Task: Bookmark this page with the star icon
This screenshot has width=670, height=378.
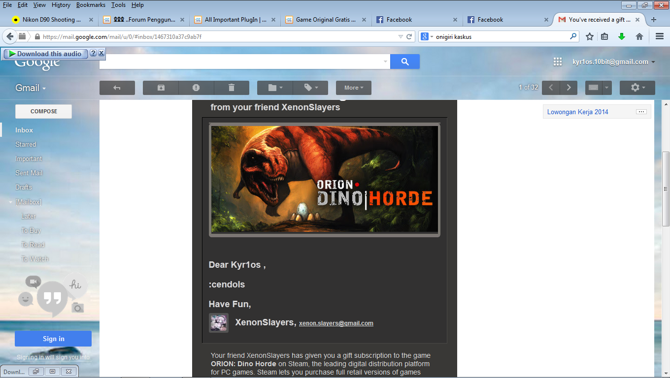Action: pos(590,36)
